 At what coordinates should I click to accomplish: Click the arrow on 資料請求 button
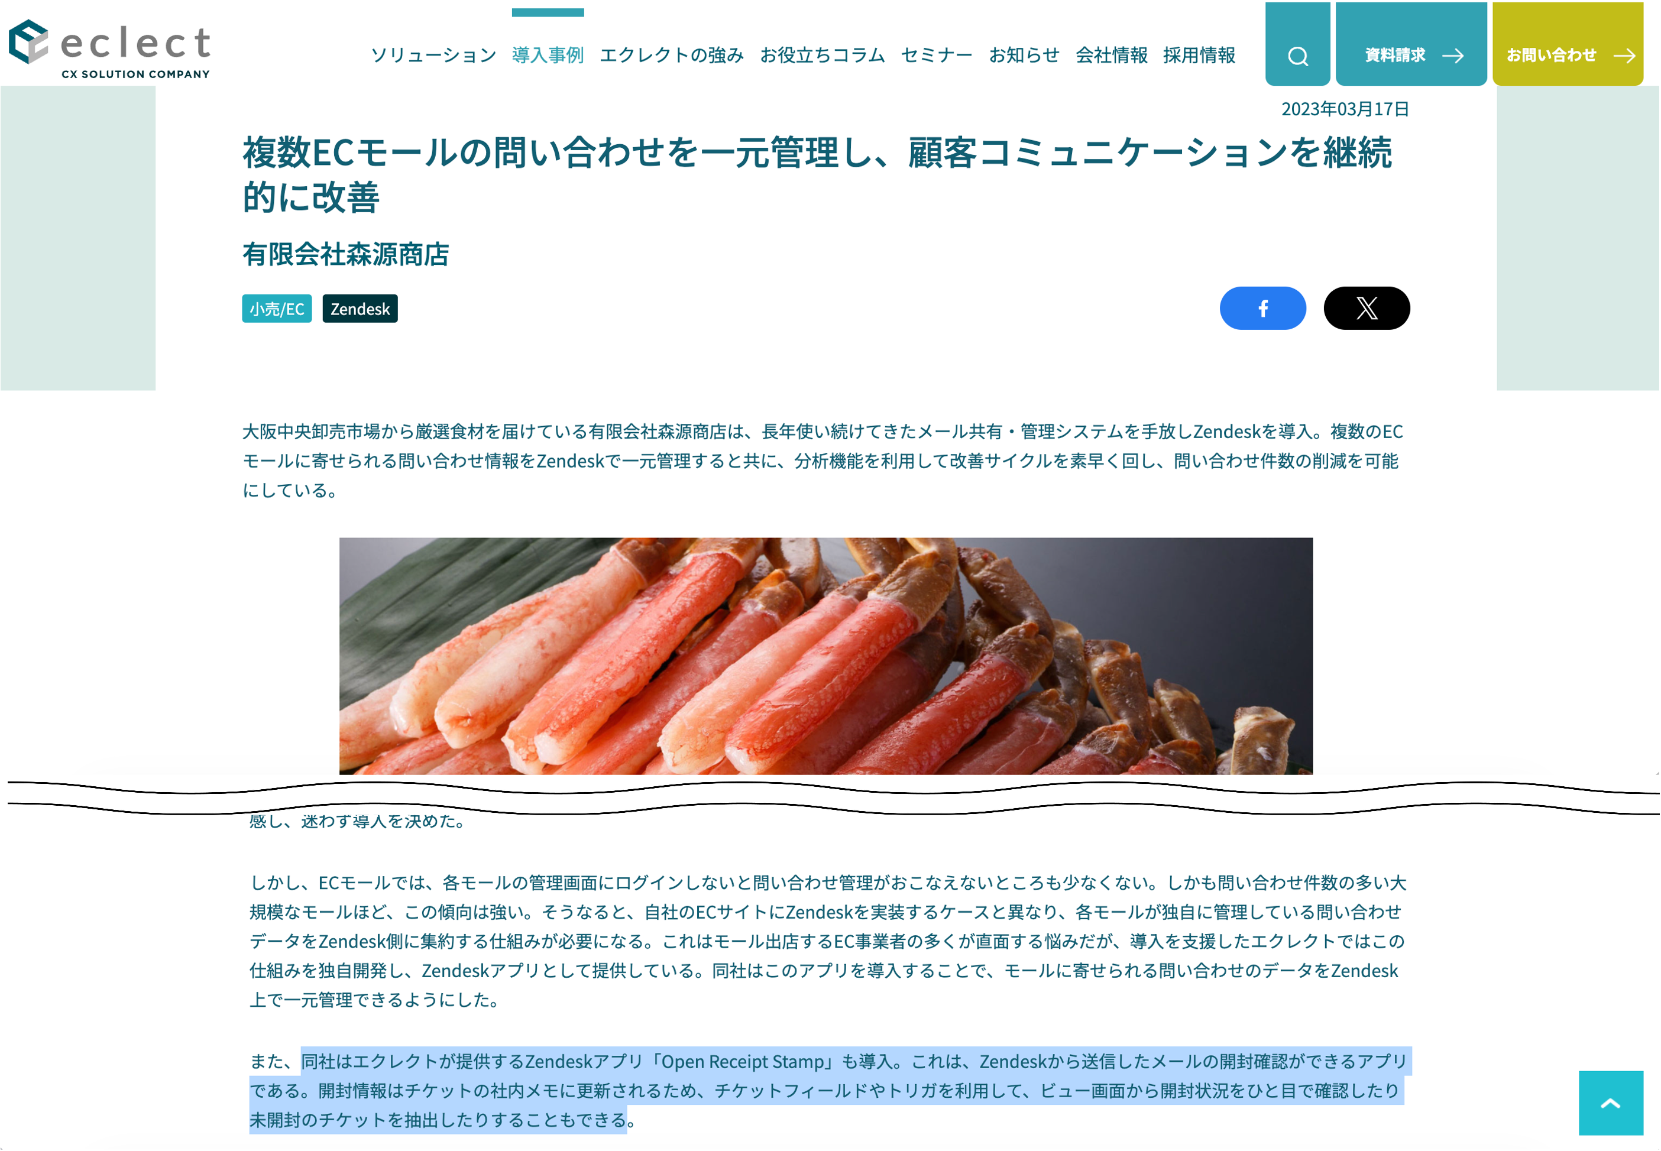[x=1453, y=56]
